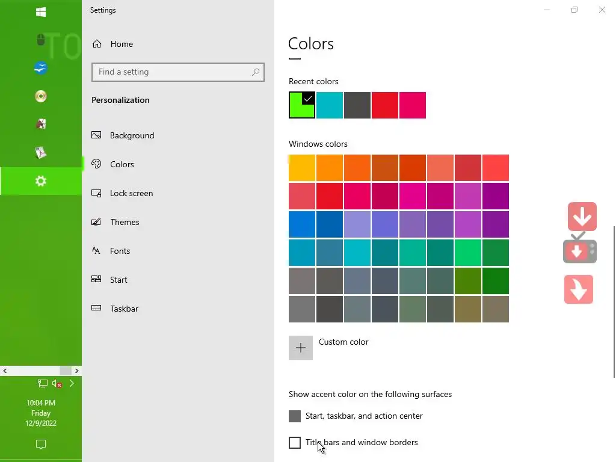Toggle Start, taskbar, and action center checkbox

point(295,416)
